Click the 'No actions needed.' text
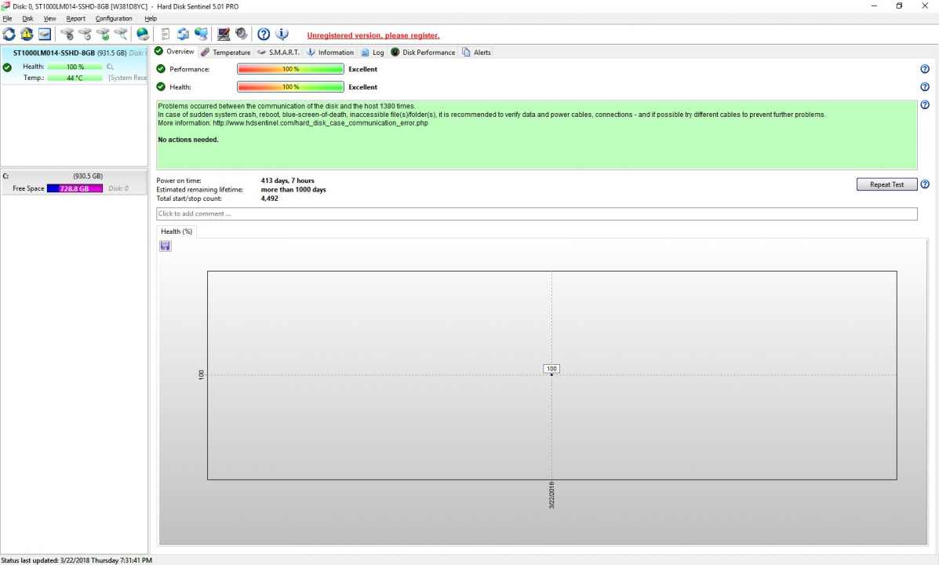 click(188, 140)
